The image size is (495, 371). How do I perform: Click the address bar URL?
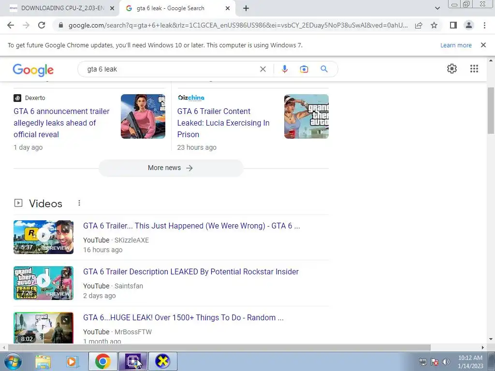(238, 25)
